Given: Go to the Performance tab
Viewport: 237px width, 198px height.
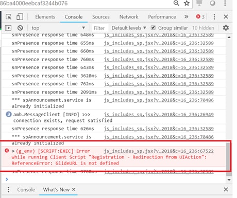Looking at the screenshot, I should 162,17.
